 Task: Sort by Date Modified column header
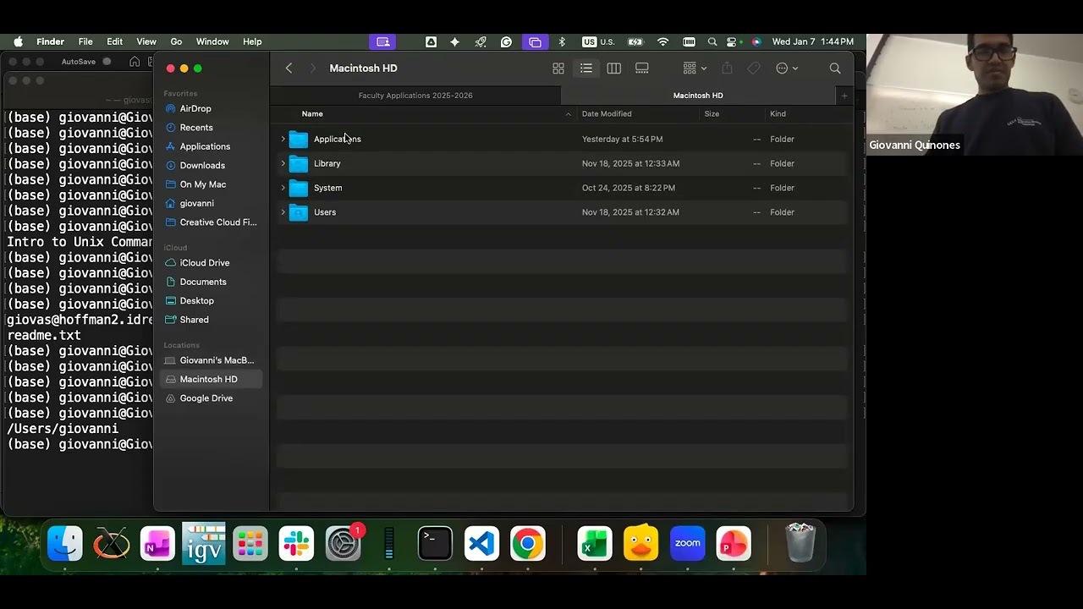click(x=607, y=114)
